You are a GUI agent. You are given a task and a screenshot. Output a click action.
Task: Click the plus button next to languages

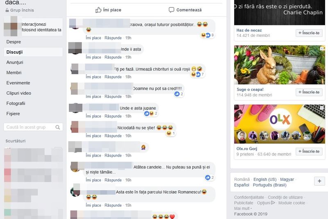319,181
